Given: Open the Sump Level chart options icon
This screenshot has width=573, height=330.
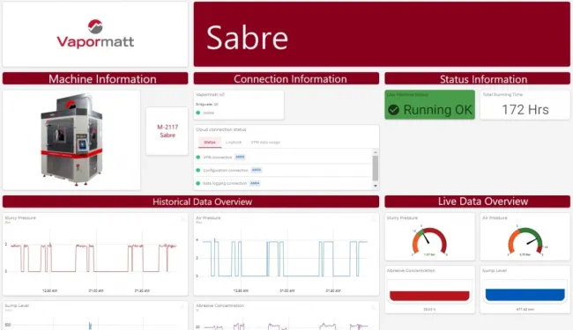Looking at the screenshot, I should tap(182, 306).
